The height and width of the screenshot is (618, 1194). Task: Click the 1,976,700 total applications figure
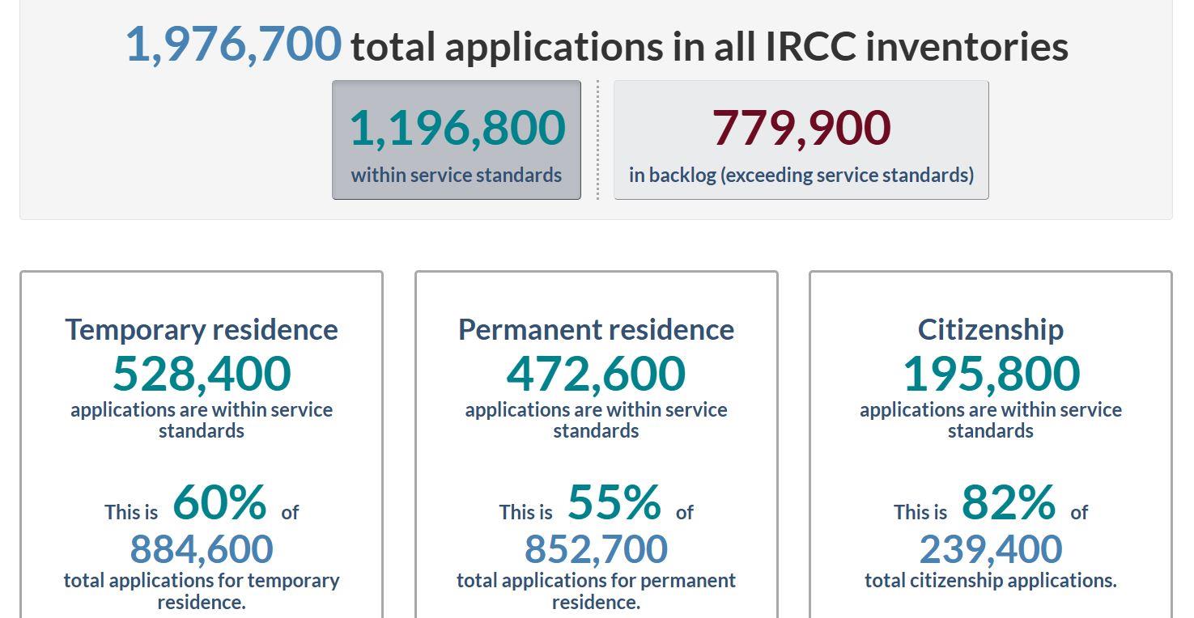click(233, 44)
